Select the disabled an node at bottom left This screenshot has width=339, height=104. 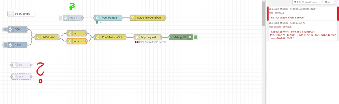coord(21,65)
